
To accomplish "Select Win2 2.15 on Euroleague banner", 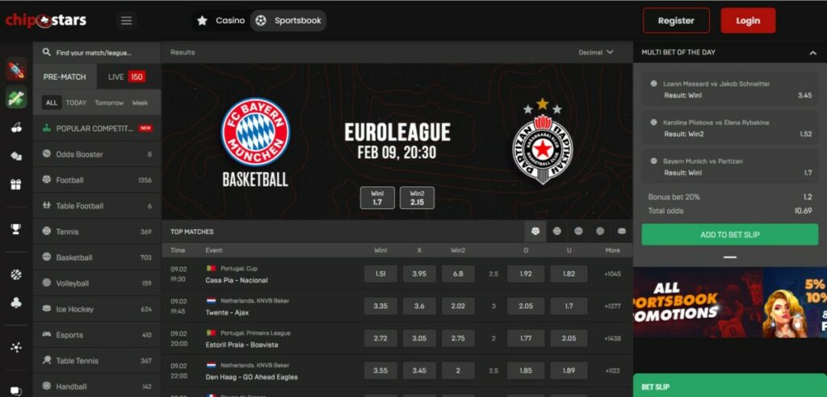I will 417,198.
